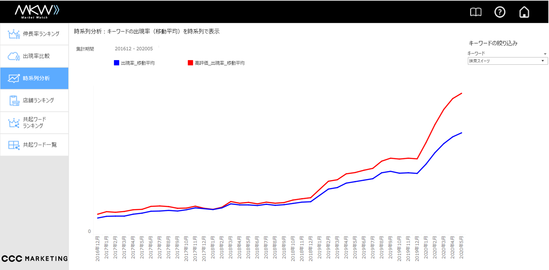549x270 pixels.
Task: Go to home via house icon
Action: (524, 12)
